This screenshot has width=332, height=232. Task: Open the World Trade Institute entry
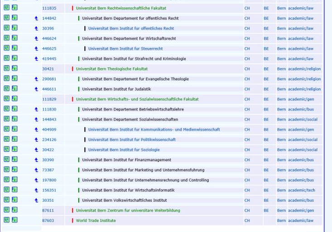(96, 221)
